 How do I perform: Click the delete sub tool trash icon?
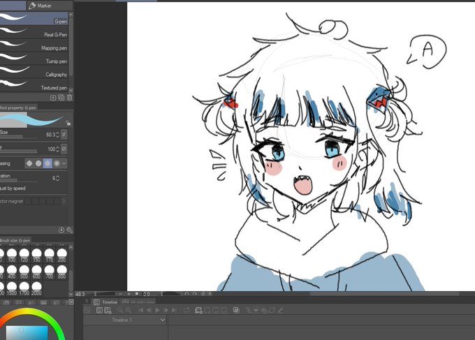pos(69,98)
